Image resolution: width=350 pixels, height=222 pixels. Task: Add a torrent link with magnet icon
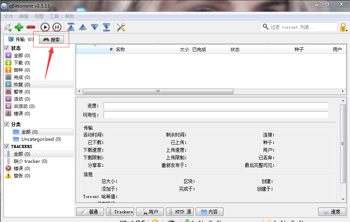(x=8, y=27)
